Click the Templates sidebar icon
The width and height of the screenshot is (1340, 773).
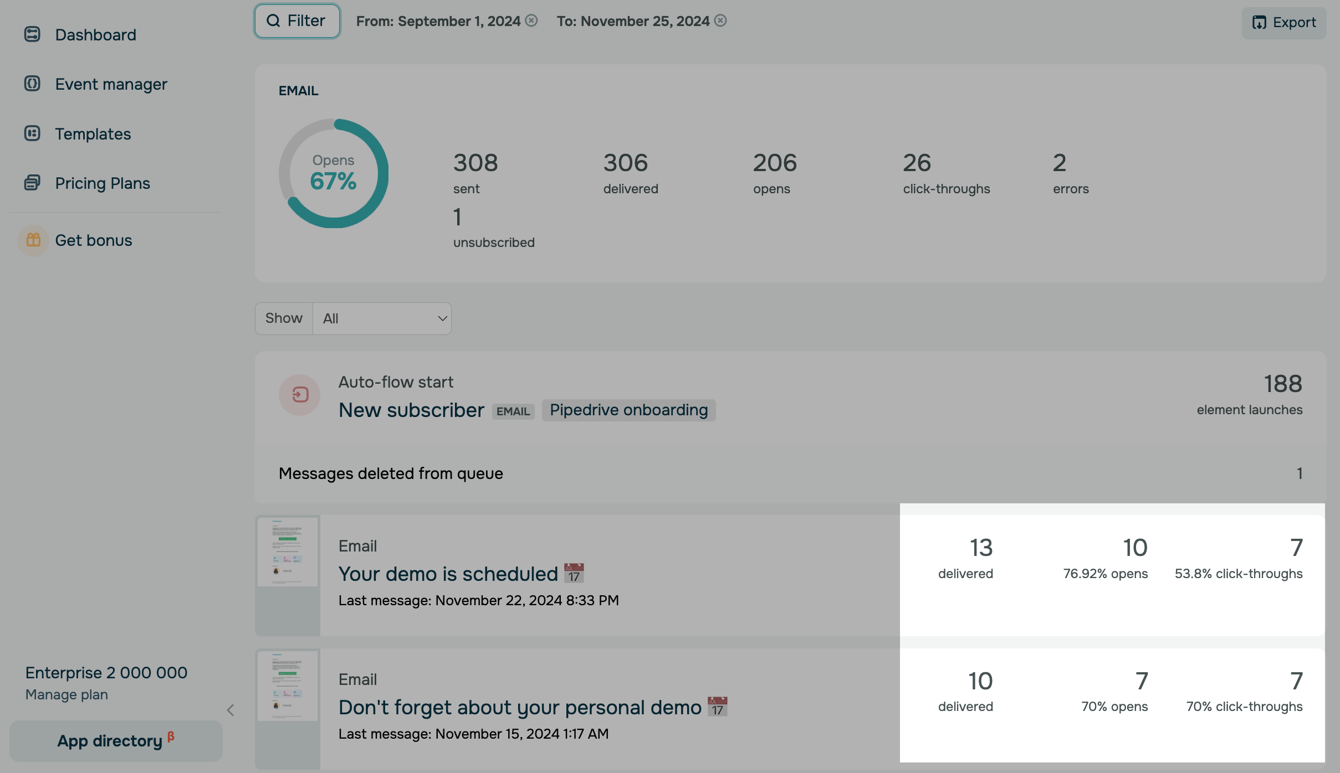coord(32,133)
